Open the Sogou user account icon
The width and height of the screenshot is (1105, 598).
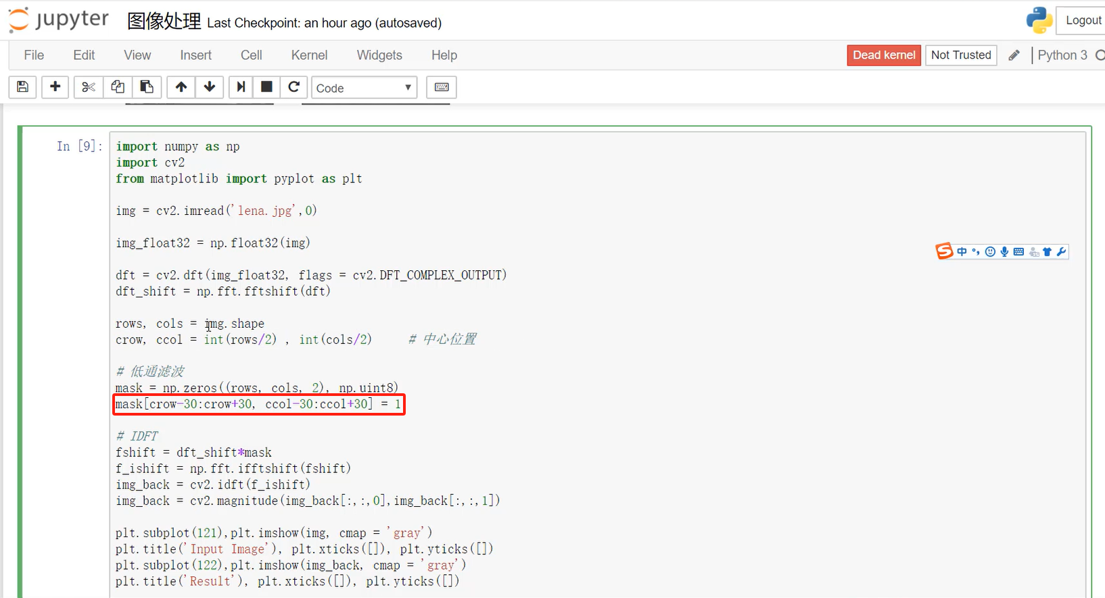[x=1033, y=252]
